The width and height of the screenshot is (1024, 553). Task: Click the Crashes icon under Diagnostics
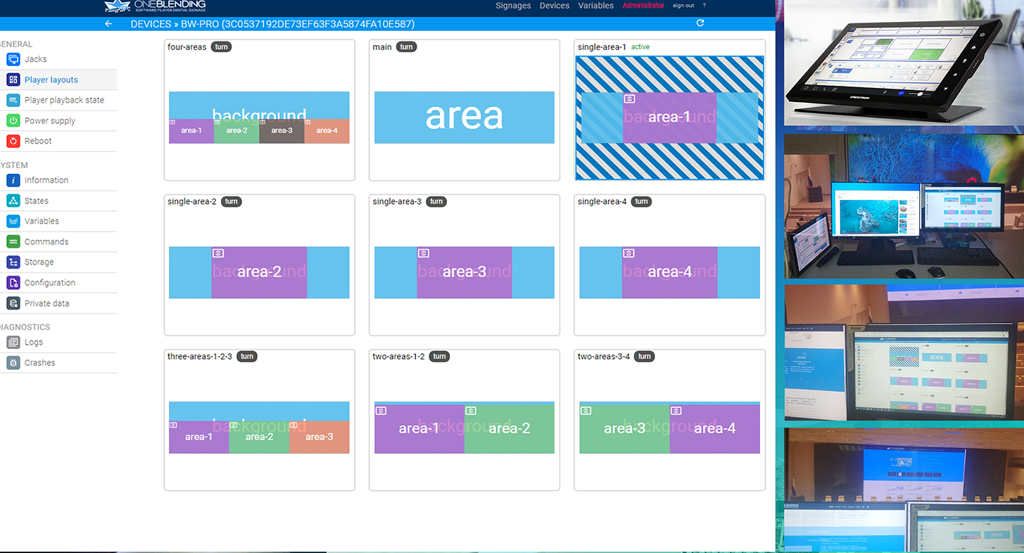coord(13,363)
